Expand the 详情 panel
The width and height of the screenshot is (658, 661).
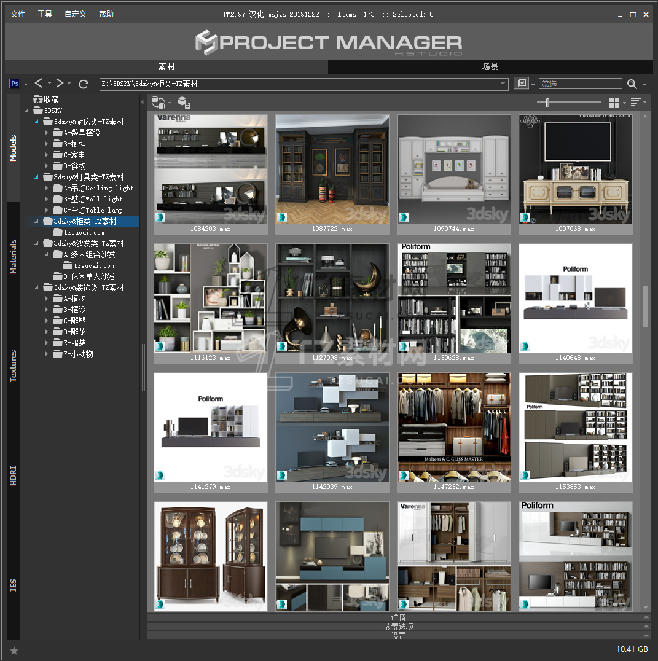click(x=398, y=617)
